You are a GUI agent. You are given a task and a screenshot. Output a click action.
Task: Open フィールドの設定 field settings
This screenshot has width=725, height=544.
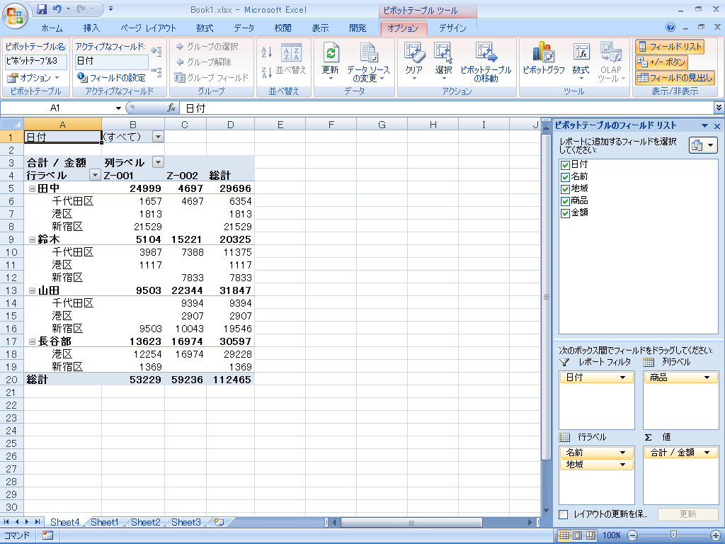pos(111,78)
